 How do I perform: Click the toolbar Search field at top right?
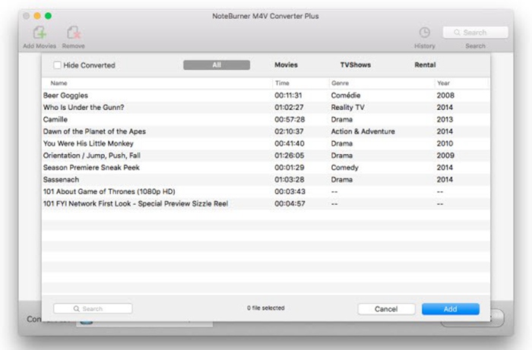(x=475, y=33)
